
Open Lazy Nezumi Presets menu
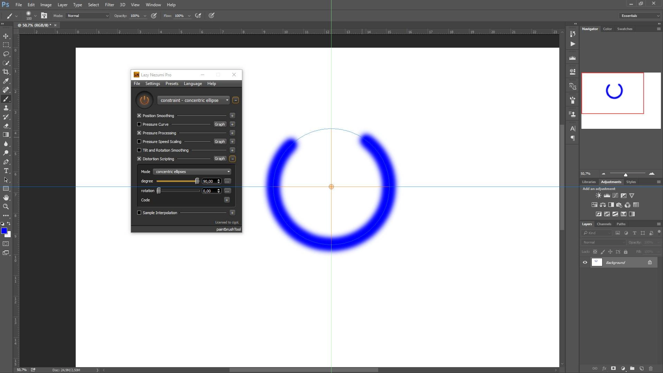pos(172,84)
